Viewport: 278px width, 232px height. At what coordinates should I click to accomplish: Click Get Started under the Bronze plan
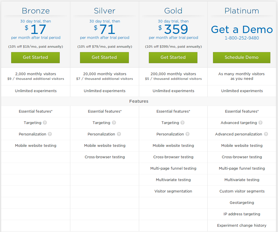(x=35, y=58)
